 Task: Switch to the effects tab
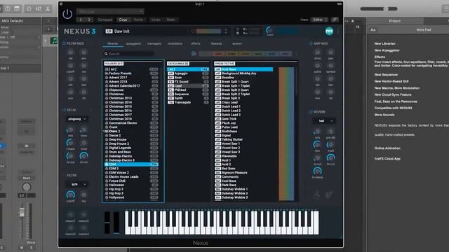[196, 43]
